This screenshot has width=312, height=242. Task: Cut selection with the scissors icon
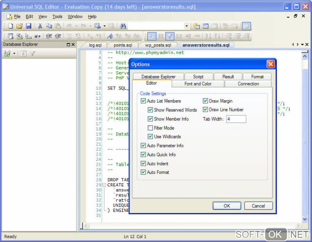pyautogui.click(x=40, y=26)
